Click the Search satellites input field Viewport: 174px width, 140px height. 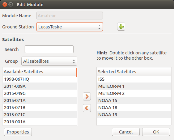click(x=49, y=49)
